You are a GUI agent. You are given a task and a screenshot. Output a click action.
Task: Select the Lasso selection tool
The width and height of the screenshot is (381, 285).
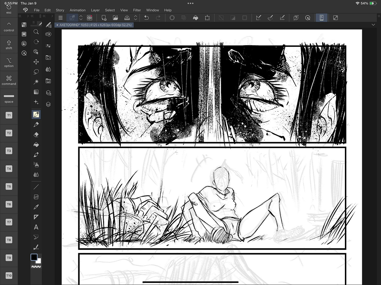pos(36,72)
